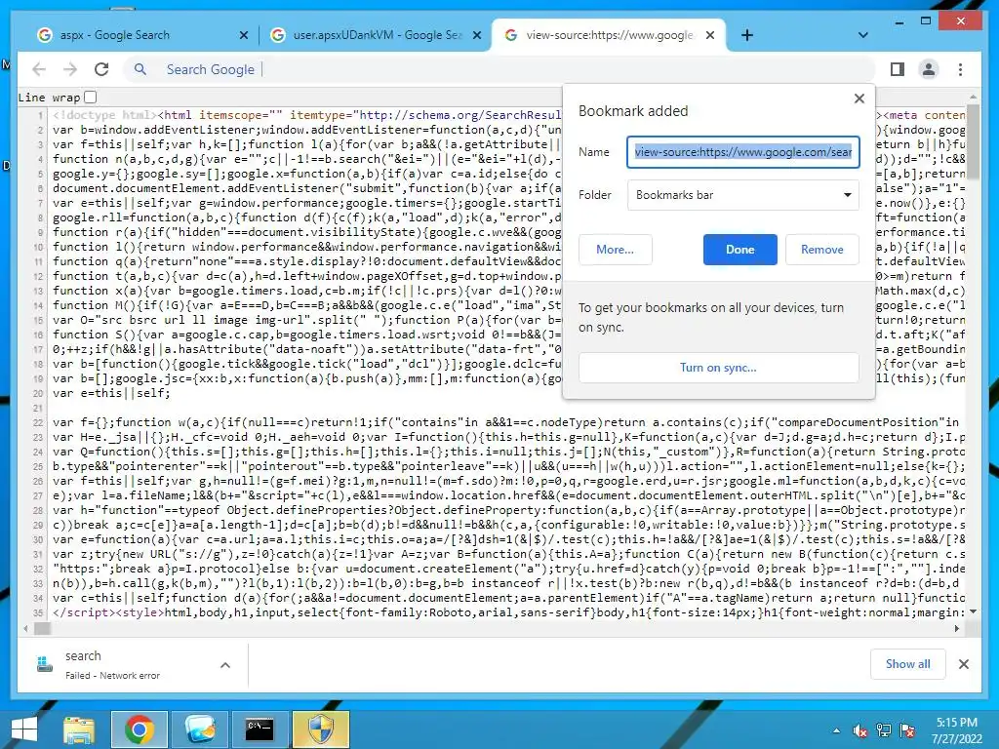Click the network tray icon

(884, 730)
